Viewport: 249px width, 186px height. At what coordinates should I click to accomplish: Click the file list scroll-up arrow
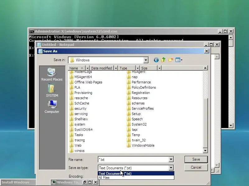click(x=205, y=68)
